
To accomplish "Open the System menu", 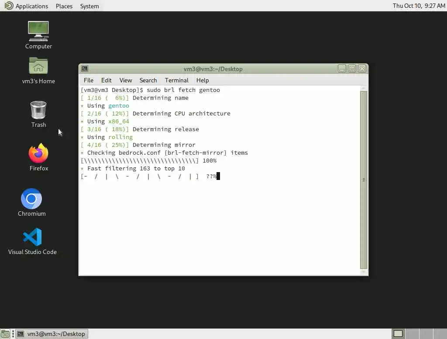I will click(89, 6).
